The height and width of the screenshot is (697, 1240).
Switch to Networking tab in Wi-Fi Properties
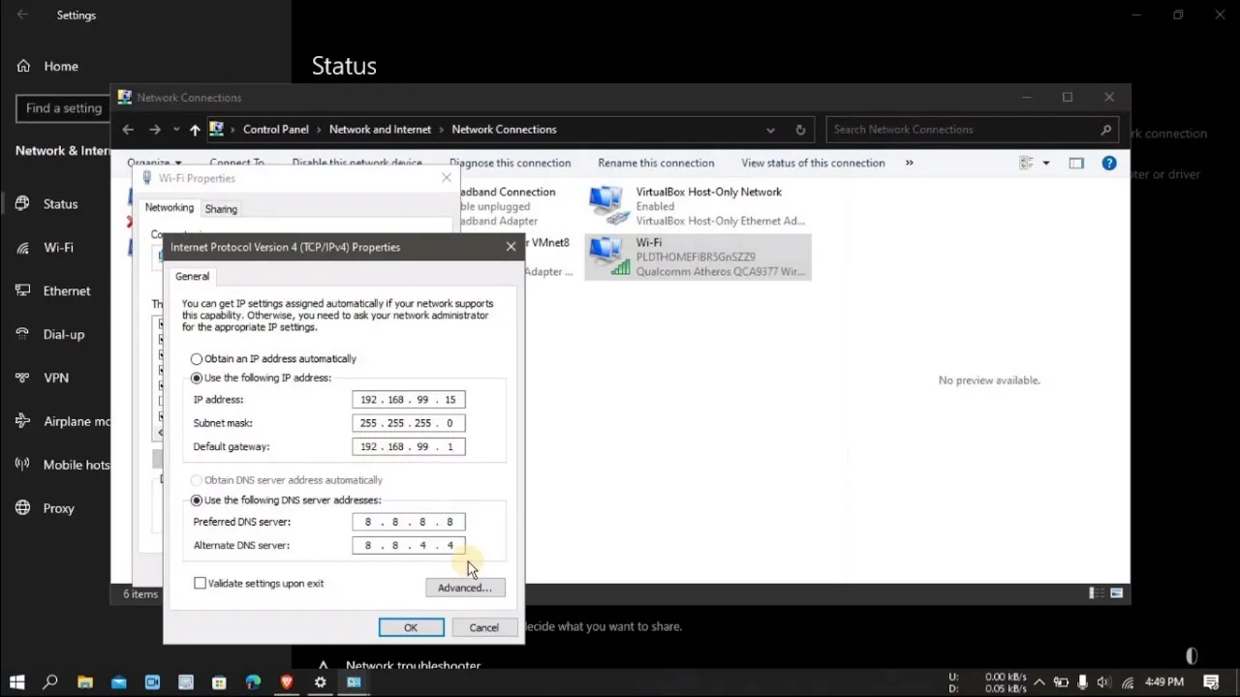tap(170, 208)
